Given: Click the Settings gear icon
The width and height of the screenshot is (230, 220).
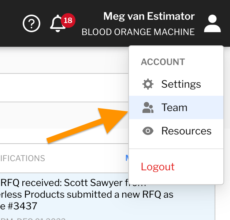Looking at the screenshot, I should [148, 84].
